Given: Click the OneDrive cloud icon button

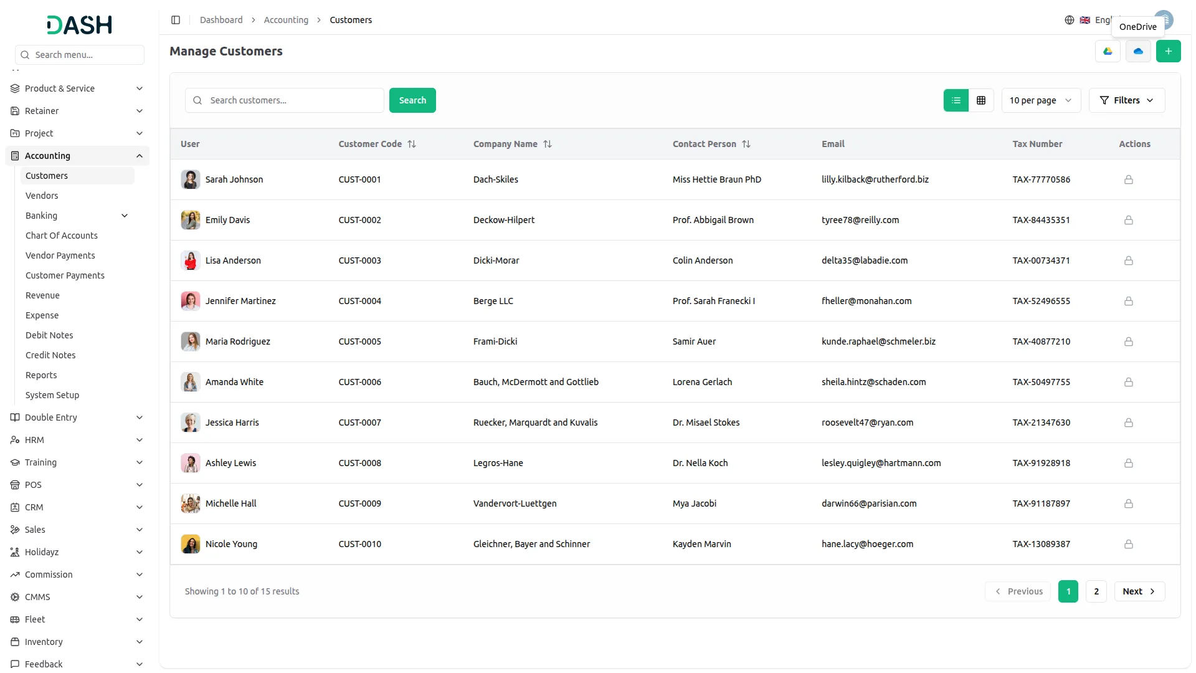Looking at the screenshot, I should 1138,51.
